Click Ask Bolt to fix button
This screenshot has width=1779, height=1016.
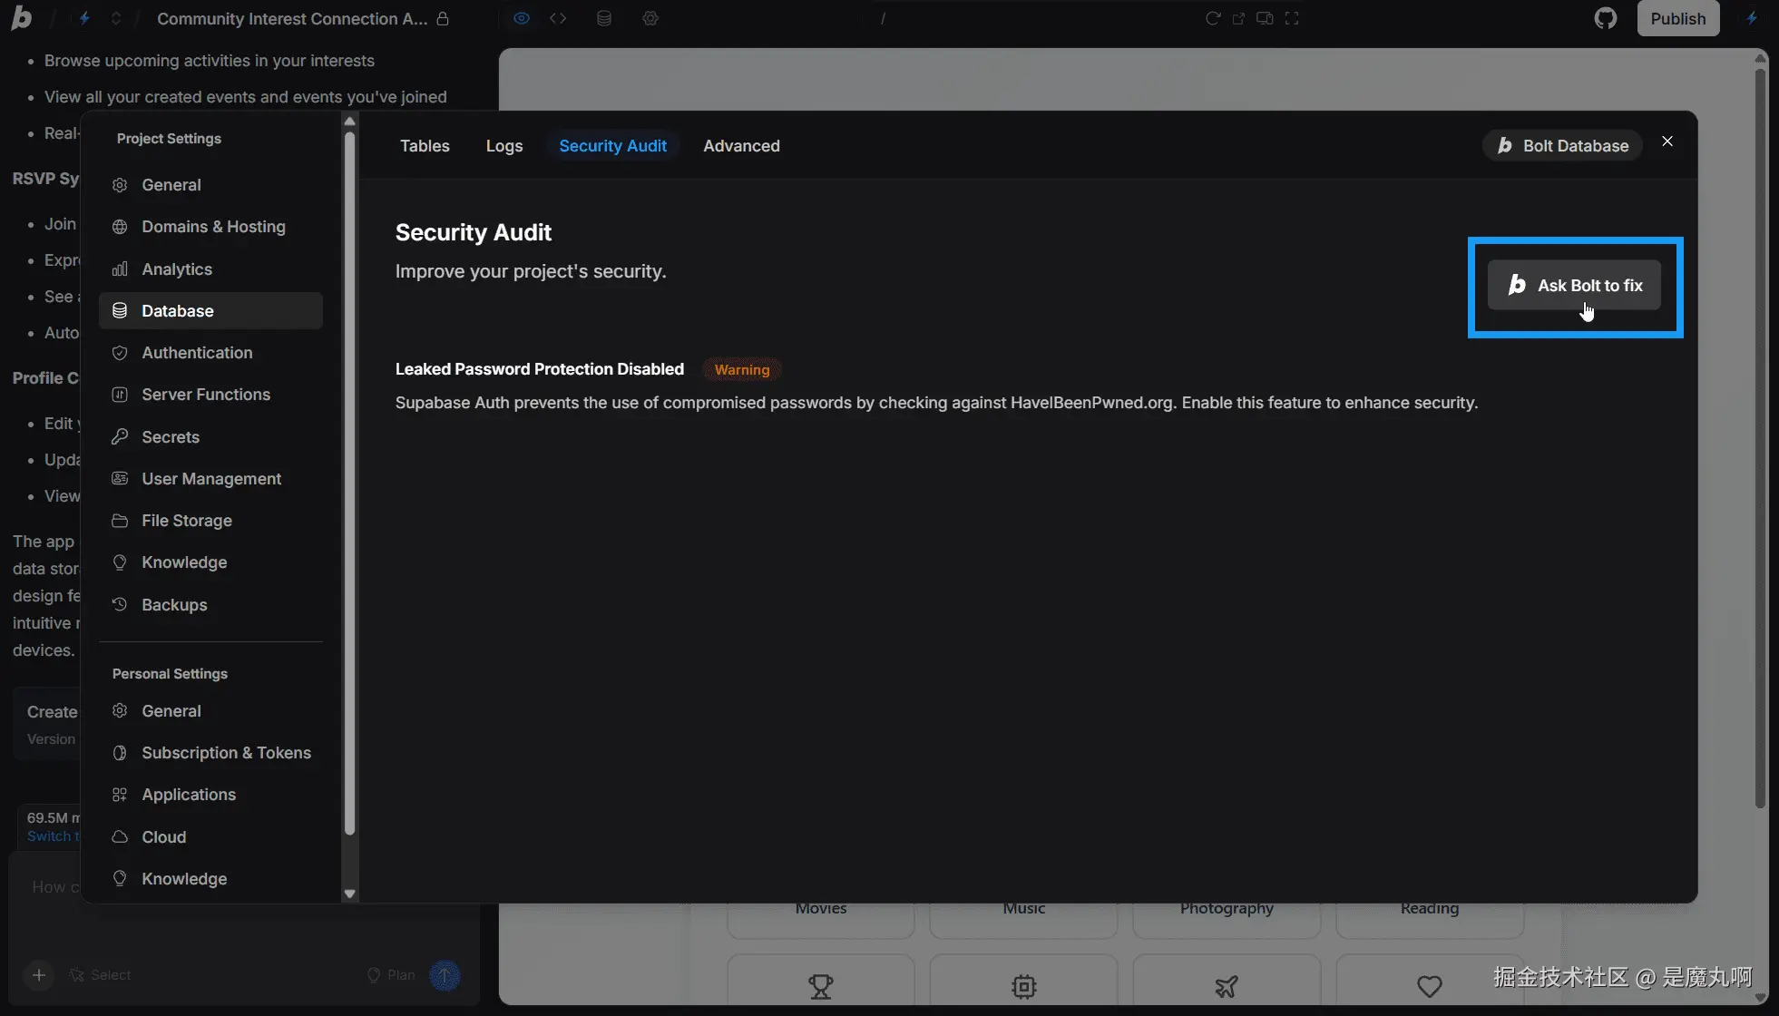pyautogui.click(x=1574, y=286)
